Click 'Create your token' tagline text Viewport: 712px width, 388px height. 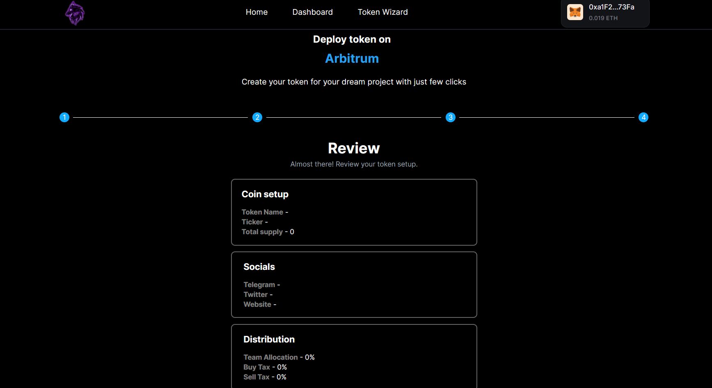[354, 82]
